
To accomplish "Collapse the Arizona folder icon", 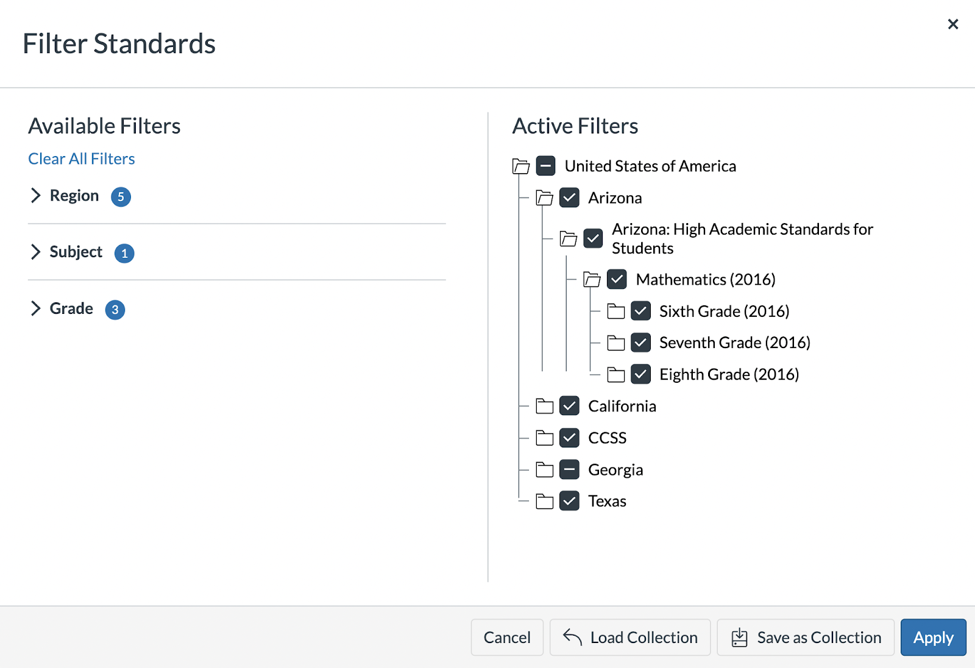I will click(544, 198).
